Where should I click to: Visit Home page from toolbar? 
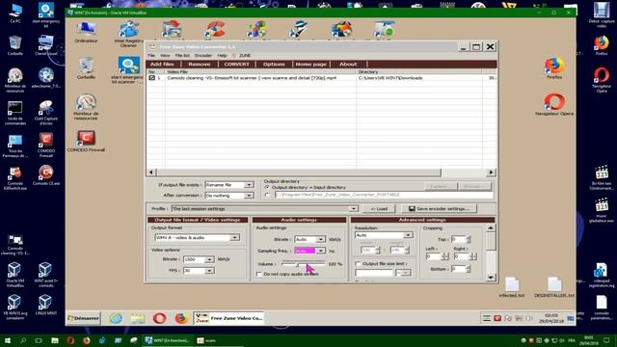pyautogui.click(x=310, y=65)
